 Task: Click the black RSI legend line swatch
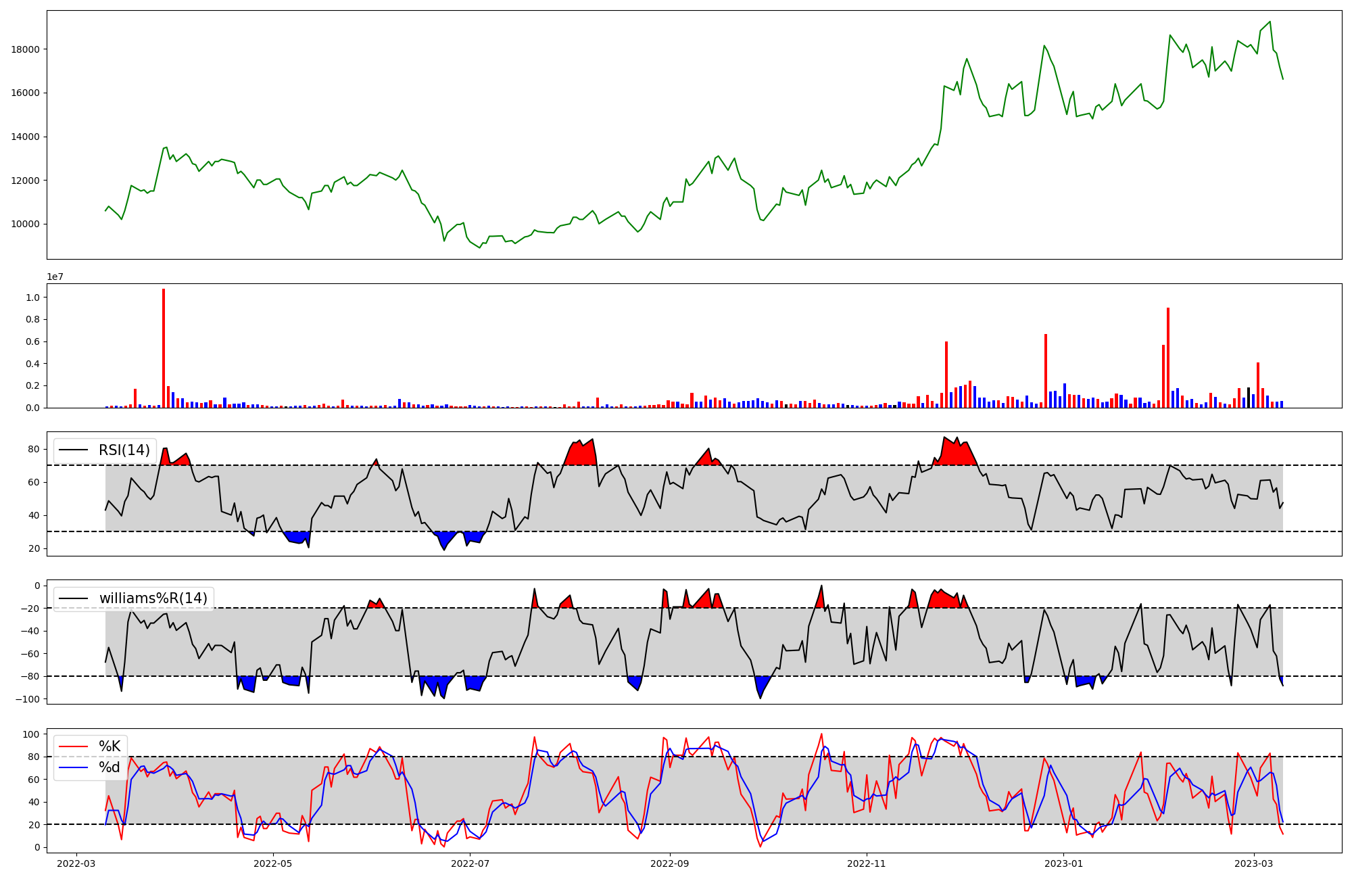[x=74, y=450]
